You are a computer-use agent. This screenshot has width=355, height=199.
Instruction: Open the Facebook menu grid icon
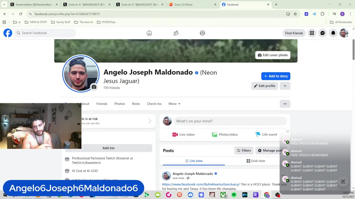pyautogui.click(x=312, y=33)
